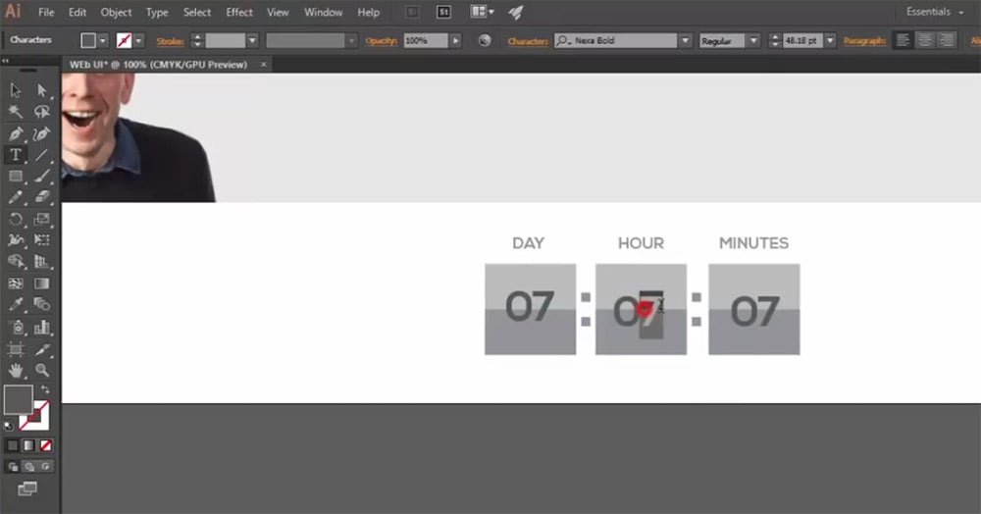Image resolution: width=981 pixels, height=514 pixels.
Task: Select the Mesh tool
Action: point(16,283)
